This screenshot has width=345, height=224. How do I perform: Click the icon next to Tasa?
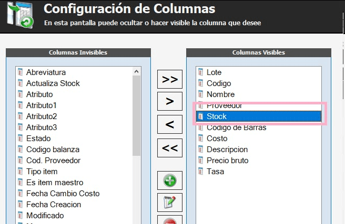coord(200,172)
